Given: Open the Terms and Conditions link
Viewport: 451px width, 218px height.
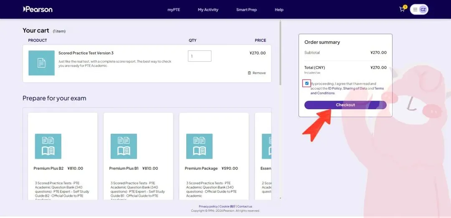Looking at the screenshot, I should pos(347,91).
